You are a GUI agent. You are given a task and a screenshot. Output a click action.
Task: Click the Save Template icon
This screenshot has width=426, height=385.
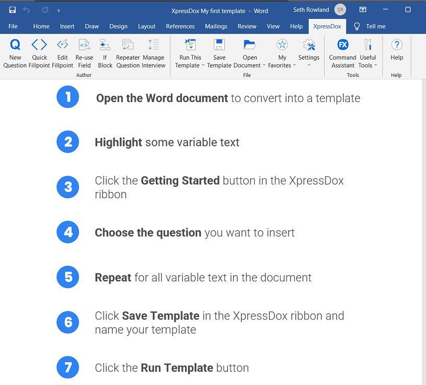[x=219, y=44]
